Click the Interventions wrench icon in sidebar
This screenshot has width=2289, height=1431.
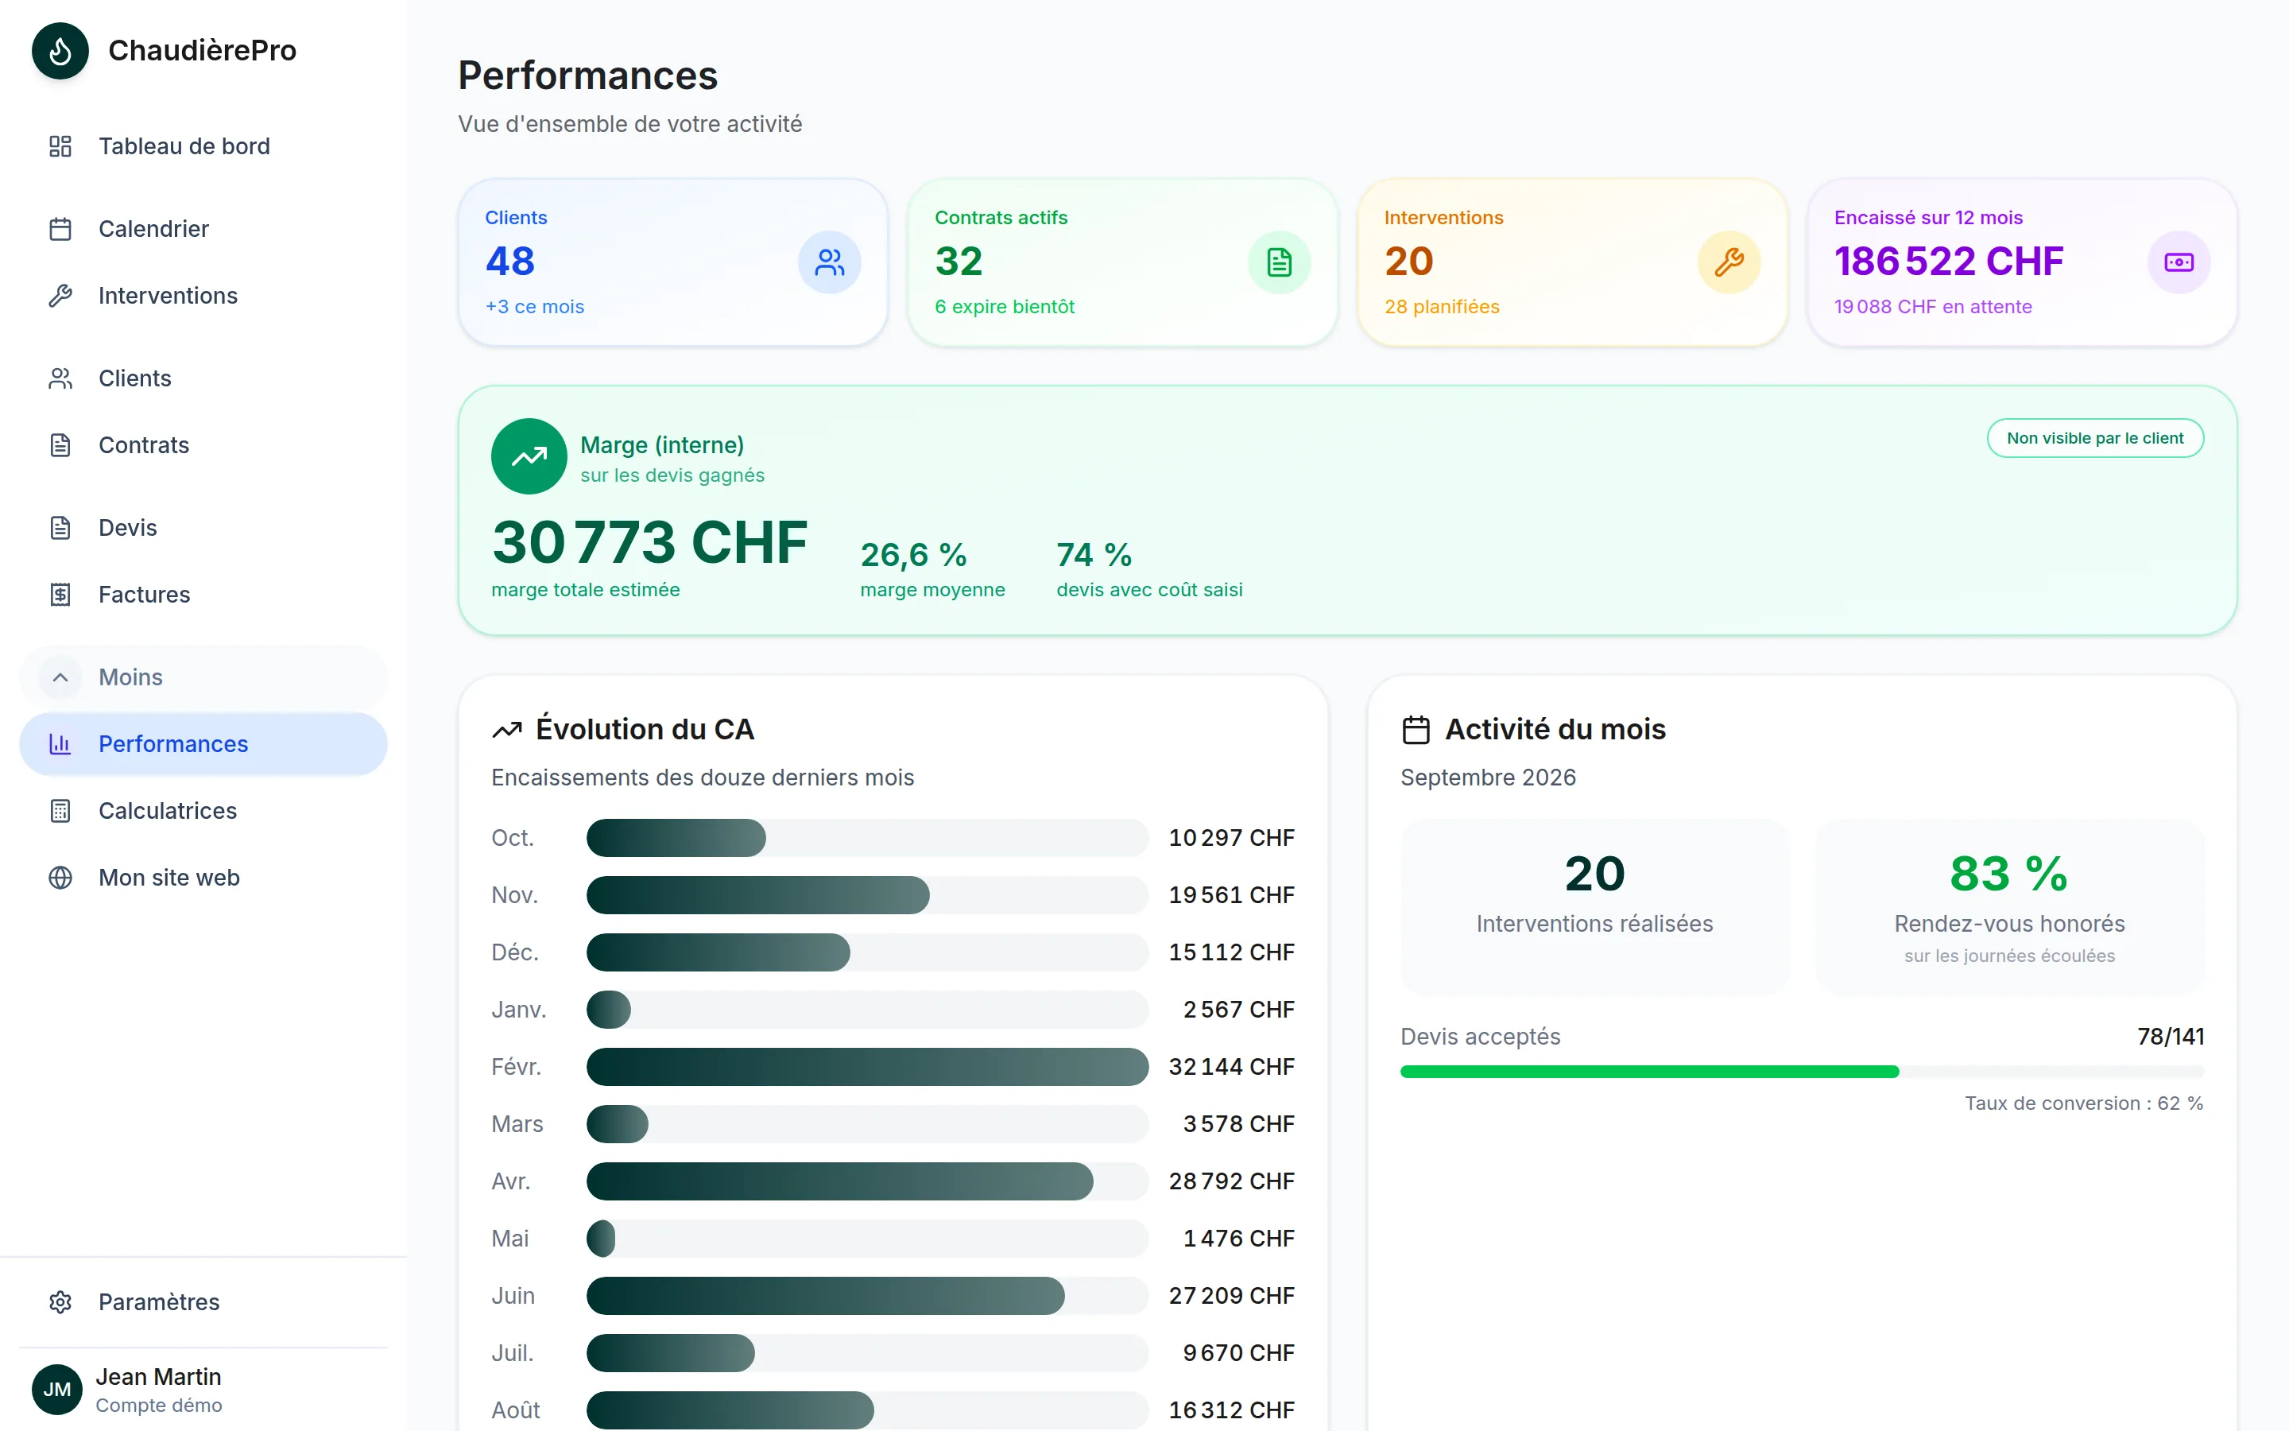tap(60, 295)
